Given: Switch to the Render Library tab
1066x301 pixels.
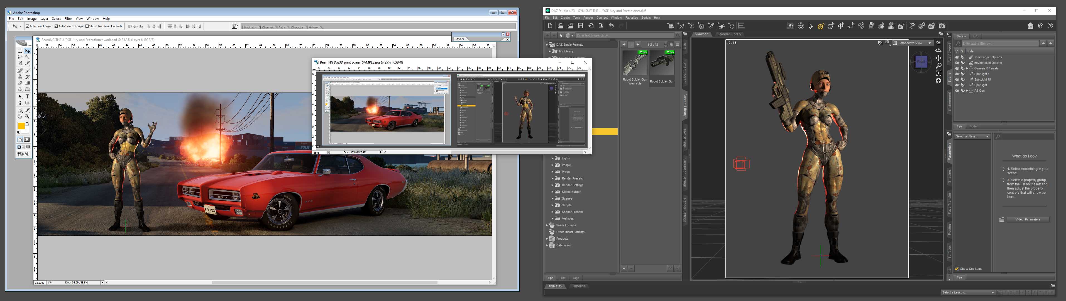Looking at the screenshot, I should pos(730,34).
